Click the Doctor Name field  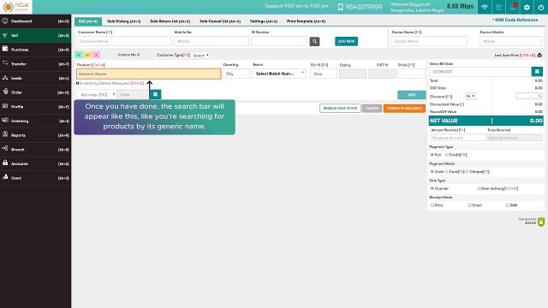(x=429, y=41)
